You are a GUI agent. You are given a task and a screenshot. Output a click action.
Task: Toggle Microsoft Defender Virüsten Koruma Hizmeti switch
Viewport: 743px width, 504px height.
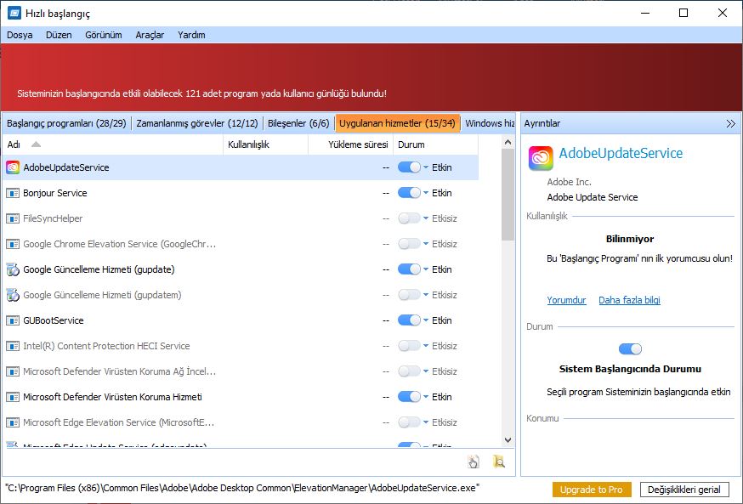[410, 397]
